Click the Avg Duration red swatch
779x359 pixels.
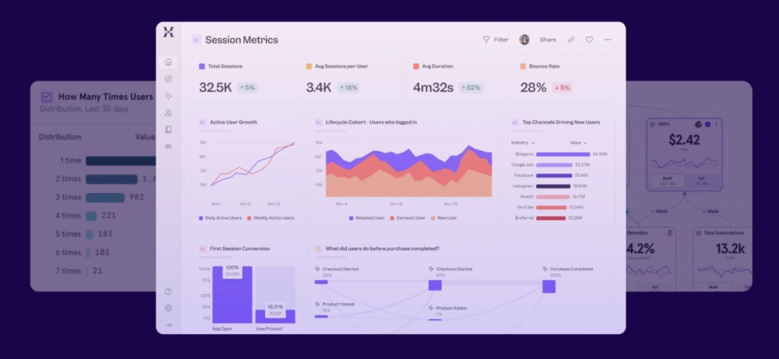click(x=416, y=66)
